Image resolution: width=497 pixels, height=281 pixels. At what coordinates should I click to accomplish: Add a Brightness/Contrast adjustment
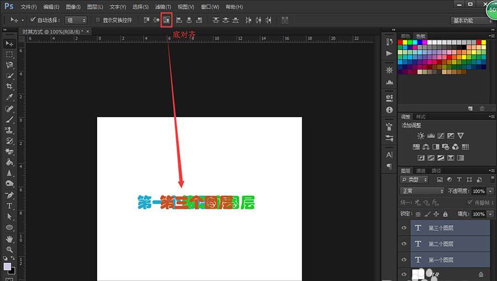[x=421, y=136]
